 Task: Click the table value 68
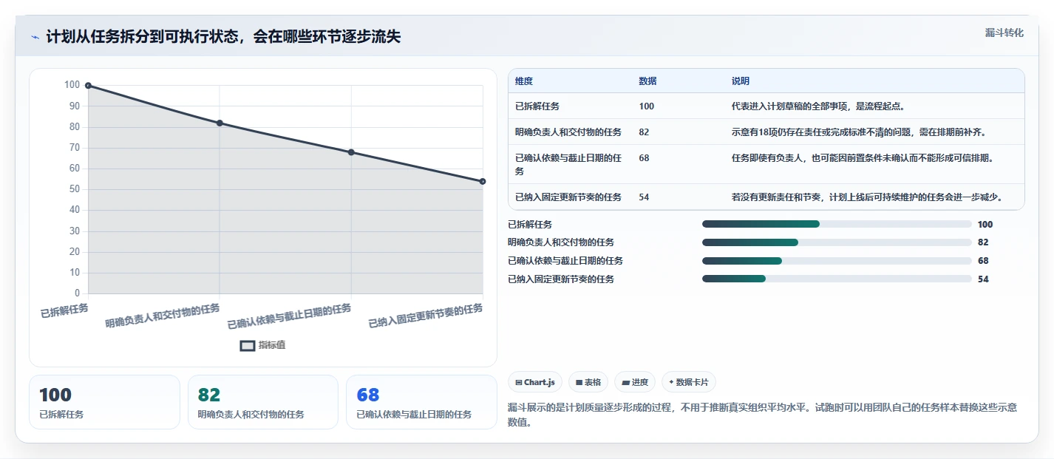(645, 157)
